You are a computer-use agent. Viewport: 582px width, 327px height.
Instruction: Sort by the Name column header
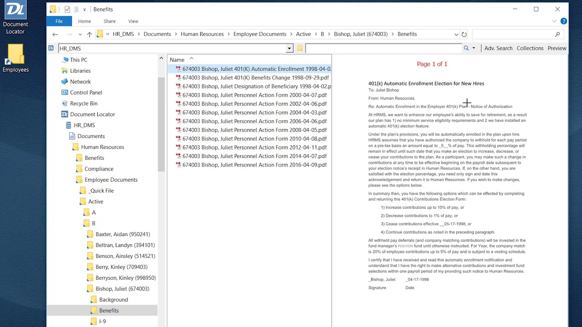pyautogui.click(x=177, y=60)
